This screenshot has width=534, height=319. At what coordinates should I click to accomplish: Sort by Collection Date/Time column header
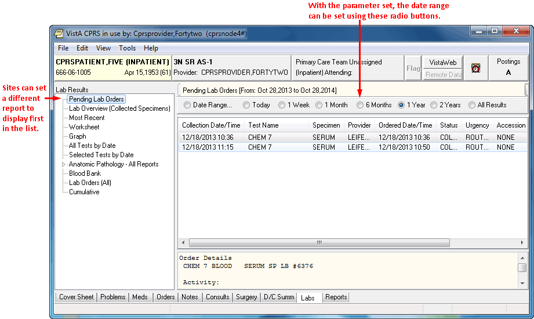[211, 125]
